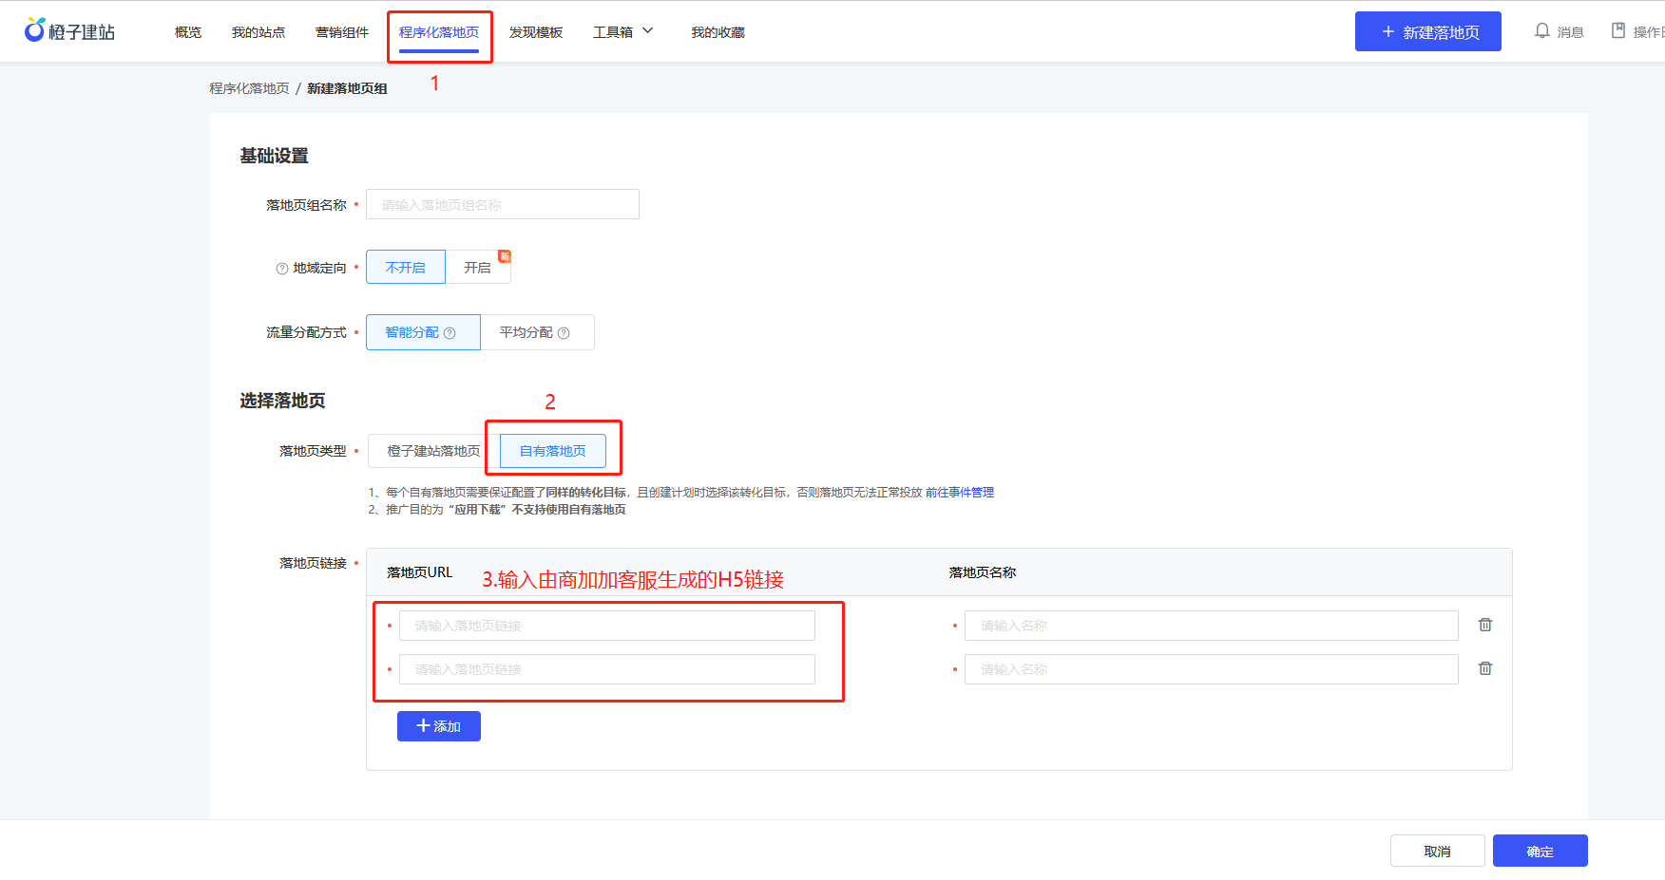Delete the second 落地页链接 row
The height and width of the screenshot is (880, 1665).
(1485, 668)
